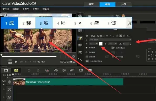The height and width of the screenshot is (101, 156).
Task: Toggle underline text formatting
Action: pyautogui.click(x=113, y=36)
